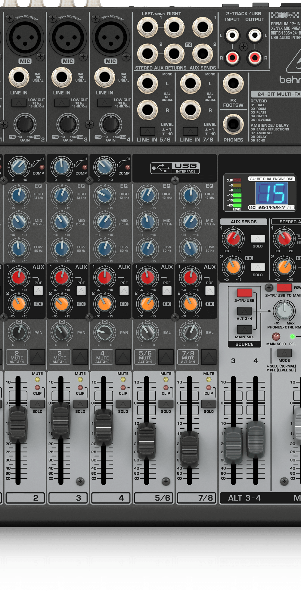The image size is (301, 602).
Task: Click the PHONES headphone jack
Action: tap(233, 124)
